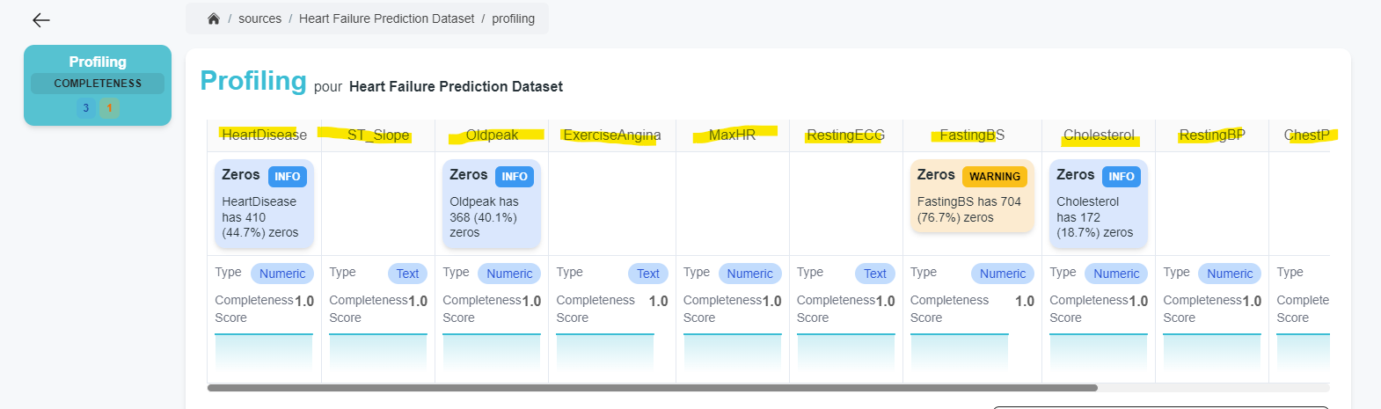Open the sources breadcrumb link
This screenshot has height=409, width=1381.
point(259,18)
